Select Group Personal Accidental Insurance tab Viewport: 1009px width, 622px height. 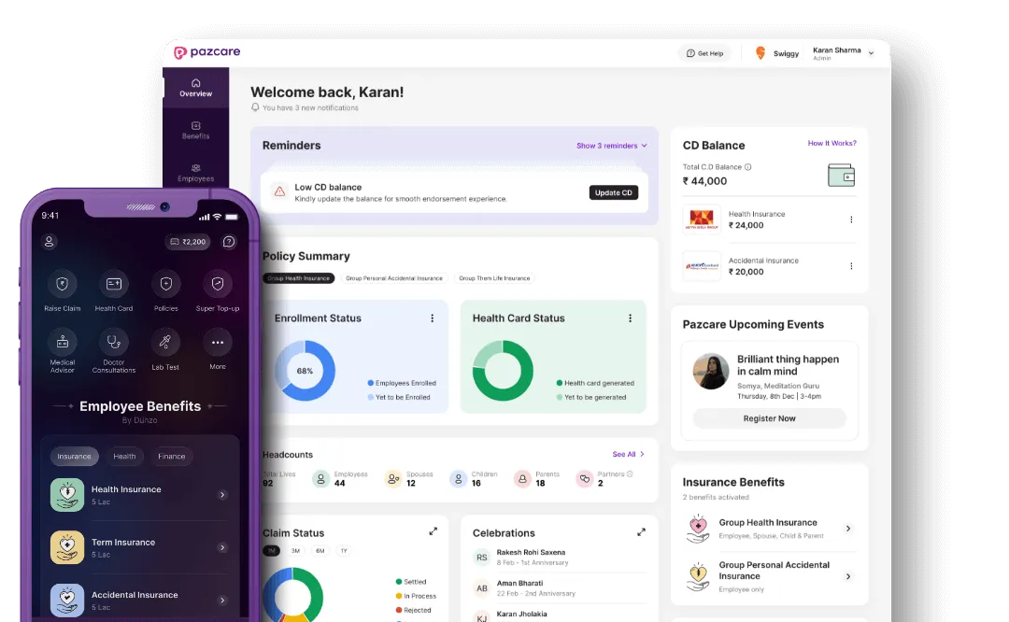pyautogui.click(x=394, y=278)
